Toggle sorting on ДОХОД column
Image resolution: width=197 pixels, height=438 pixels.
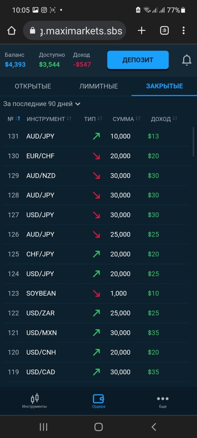175,119
